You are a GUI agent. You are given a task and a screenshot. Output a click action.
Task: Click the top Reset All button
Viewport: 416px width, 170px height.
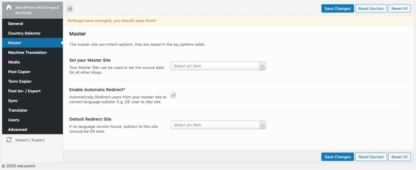coord(399,8)
